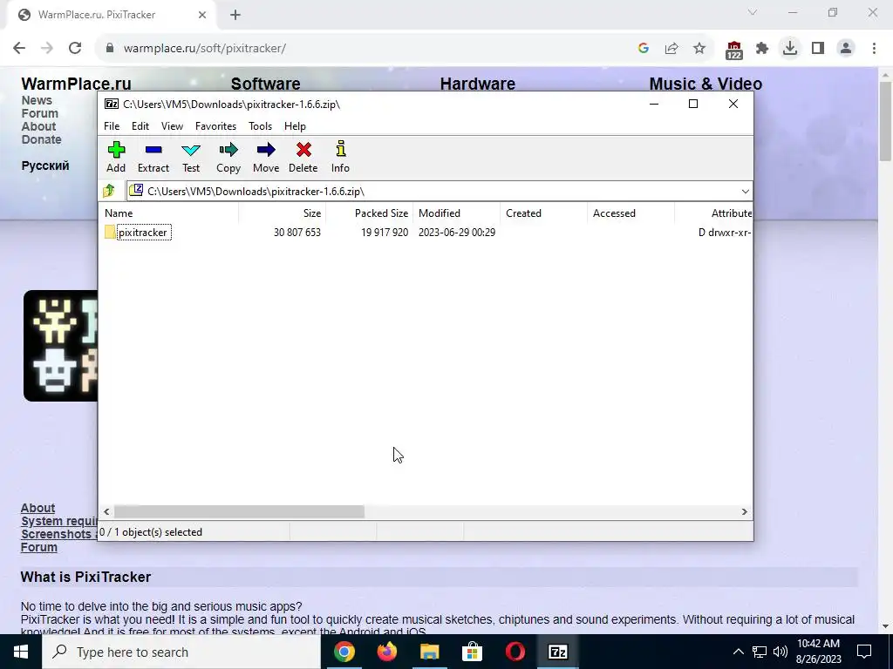Open the volume control in system tray

pyautogui.click(x=781, y=652)
